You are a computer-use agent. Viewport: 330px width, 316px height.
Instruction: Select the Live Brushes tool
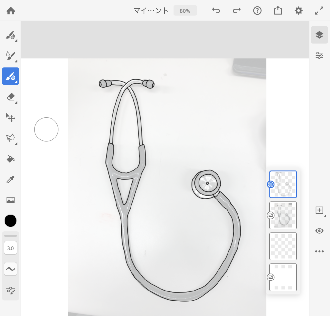11,56
